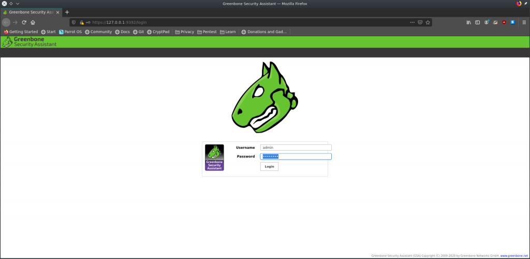Click the diamond icon in title bar
The height and width of the screenshot is (259, 530).
click(11, 4)
